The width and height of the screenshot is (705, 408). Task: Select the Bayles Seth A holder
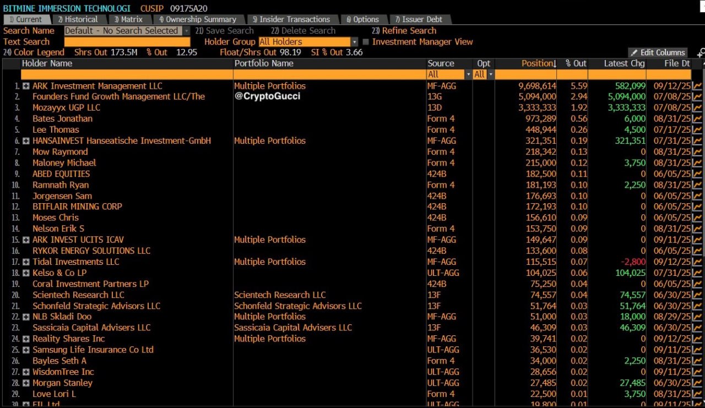pos(59,361)
